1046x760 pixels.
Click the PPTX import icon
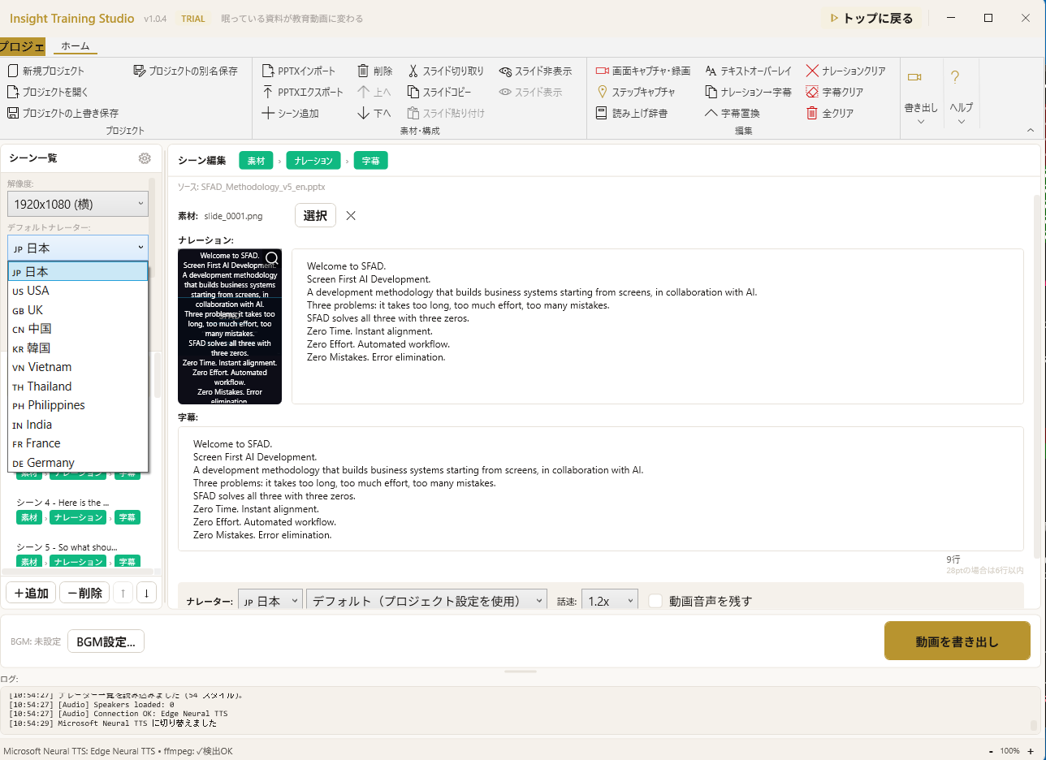tap(268, 71)
